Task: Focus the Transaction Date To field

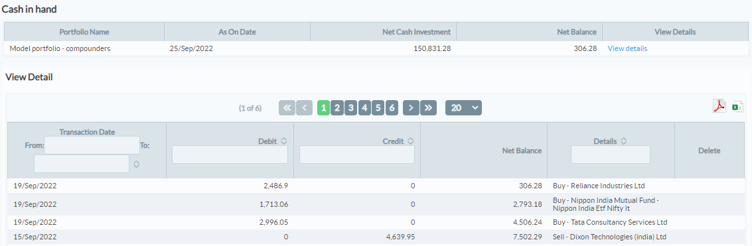Action: coord(82,164)
